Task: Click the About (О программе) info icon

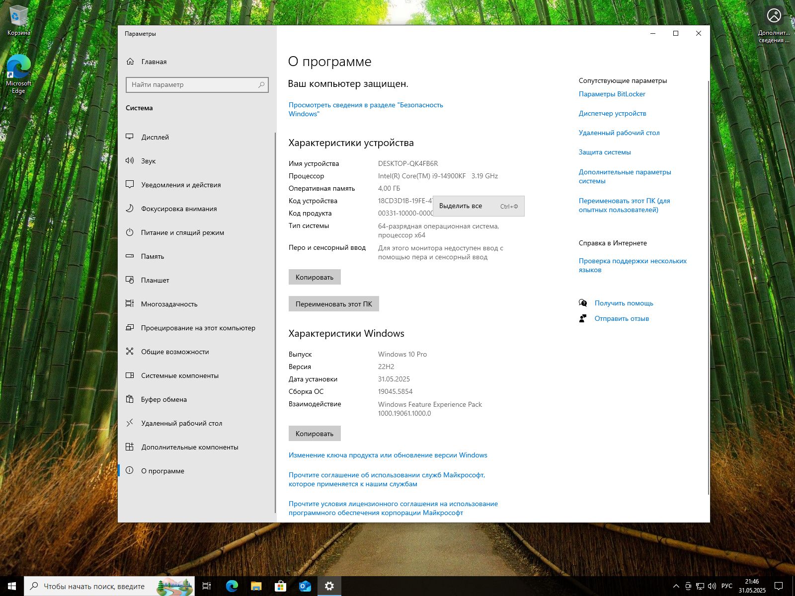Action: pos(130,470)
